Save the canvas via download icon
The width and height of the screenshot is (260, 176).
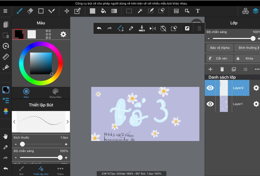(142, 28)
